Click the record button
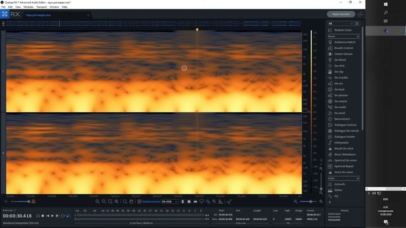This screenshot has height=228, width=406. click(x=43, y=216)
